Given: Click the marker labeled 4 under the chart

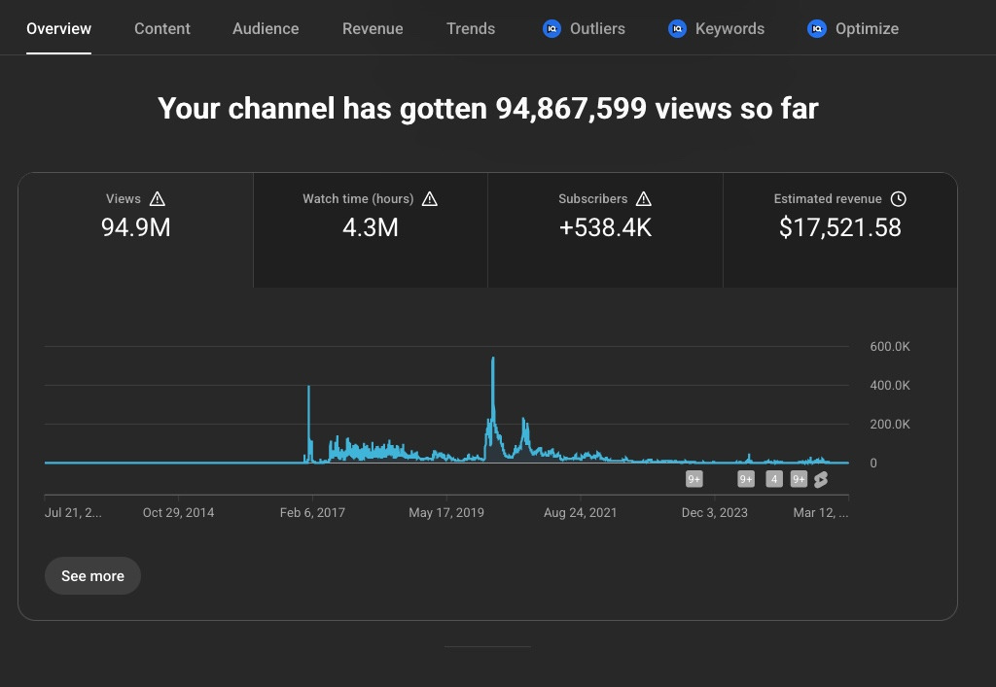Looking at the screenshot, I should pos(774,479).
